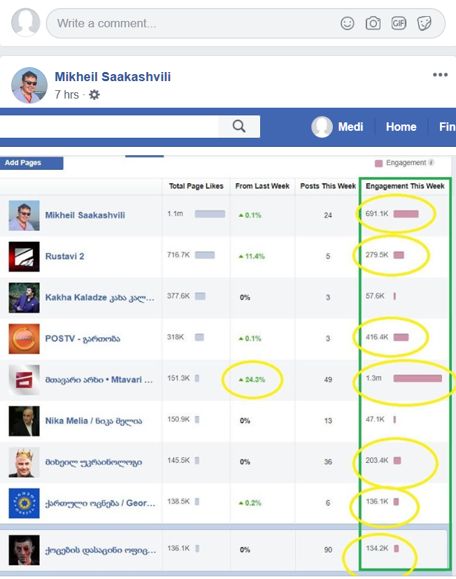Click the Kakha Kaladze page thumbnail

(24, 297)
